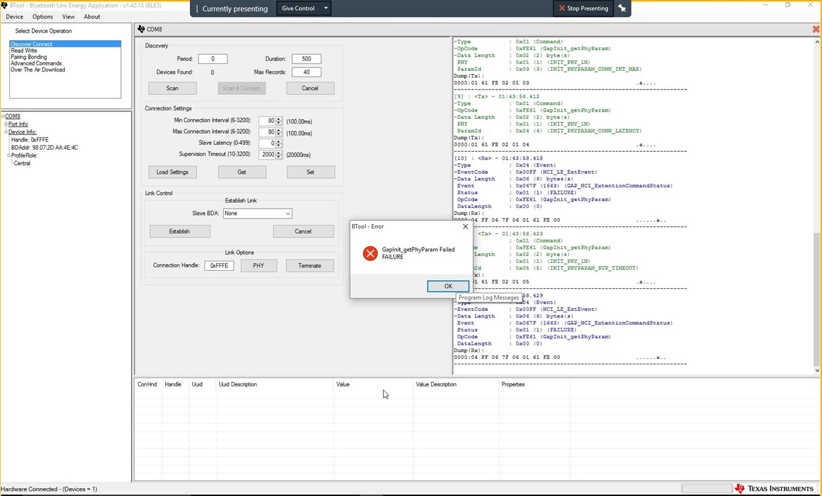Click the pin icon on presenting bar

pyautogui.click(x=622, y=9)
